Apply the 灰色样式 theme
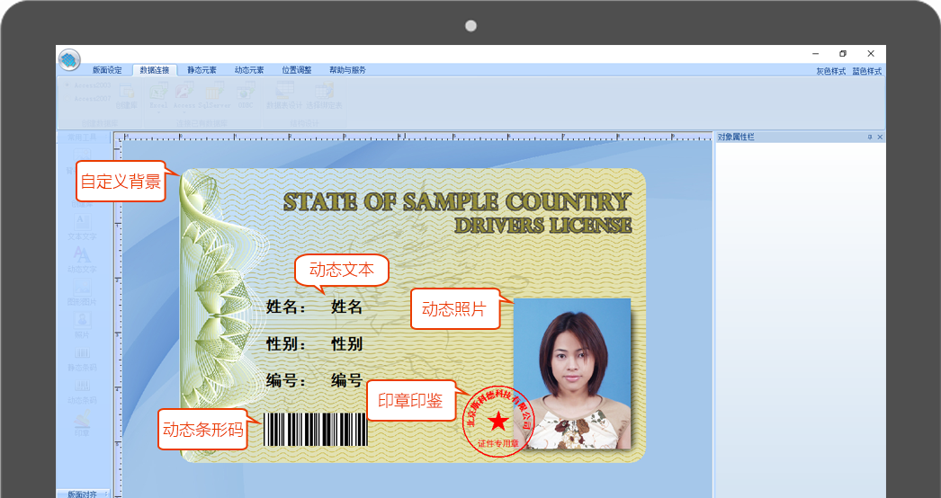 coord(830,71)
